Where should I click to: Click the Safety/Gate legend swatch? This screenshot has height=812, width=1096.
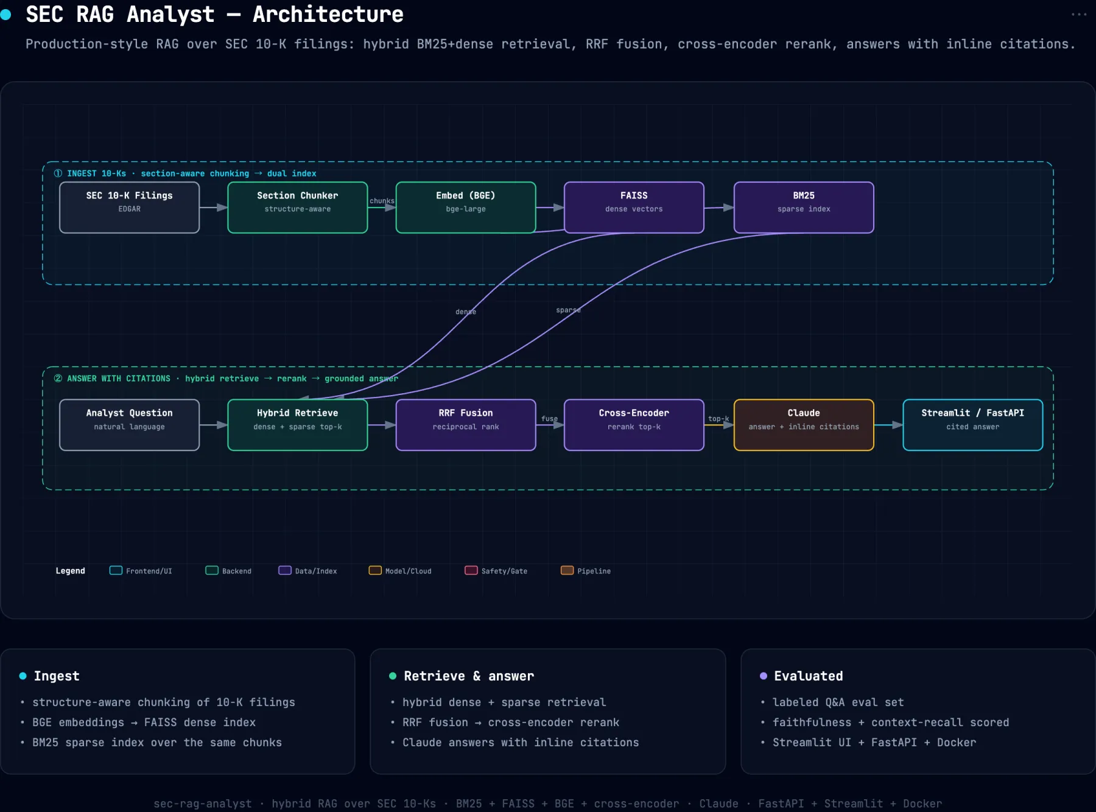471,570
